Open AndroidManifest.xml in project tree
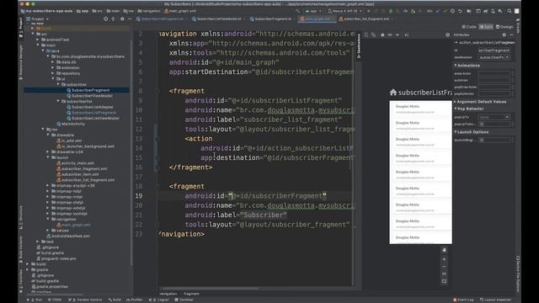Screen dimensions: 539x303 (71, 236)
